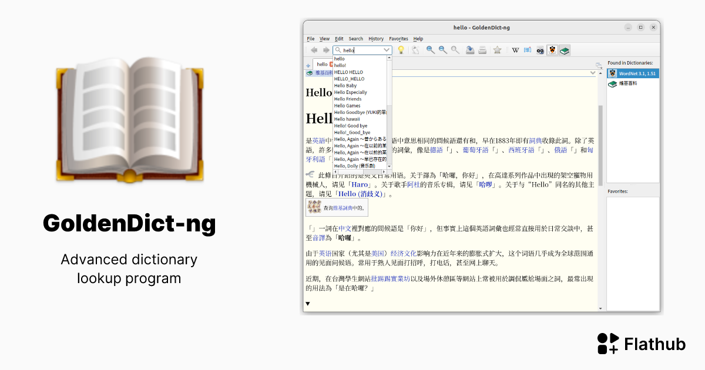Click the Zoom Out magnifier icon
The width and height of the screenshot is (705, 370).
(x=443, y=50)
